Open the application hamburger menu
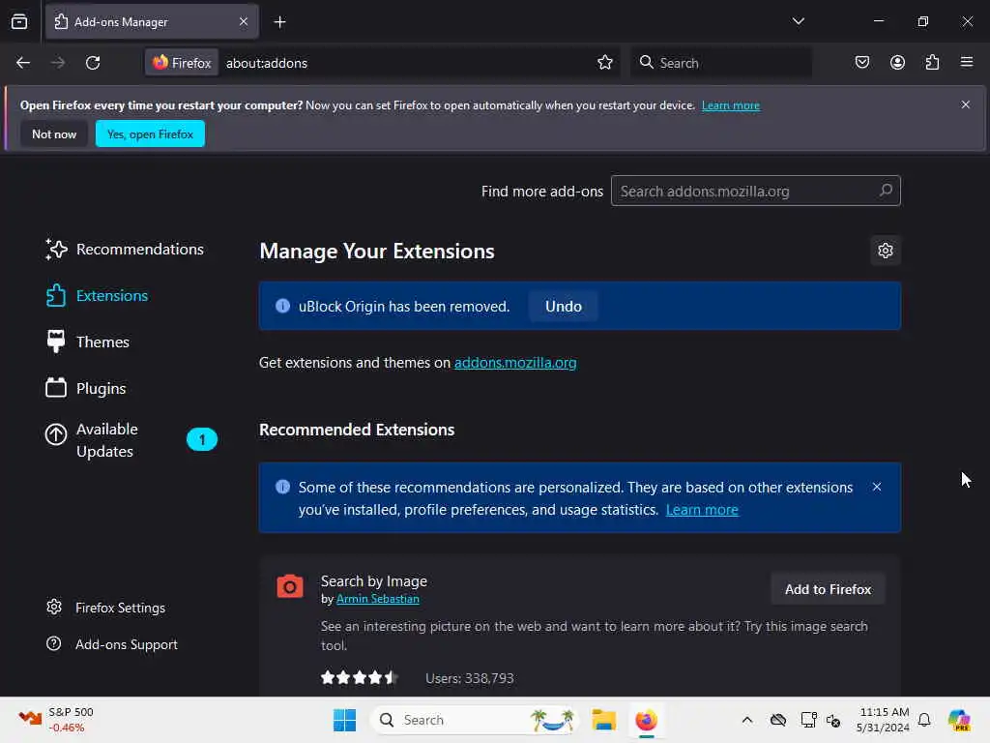This screenshot has width=990, height=743. coord(967,62)
